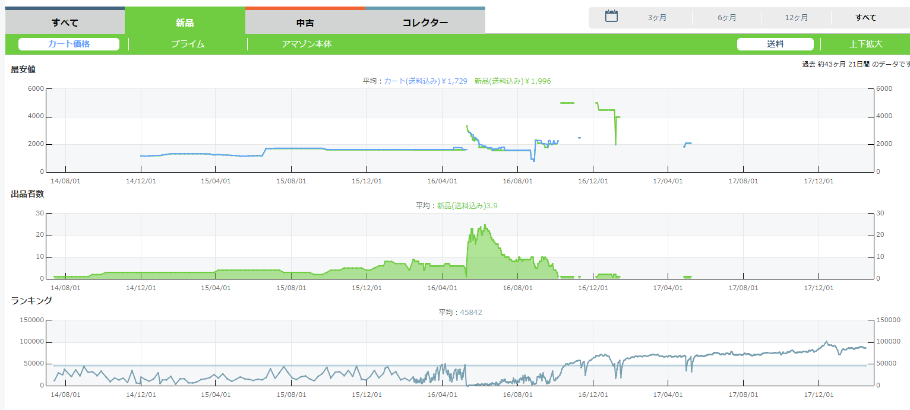The height and width of the screenshot is (410, 910).
Task: Select the 新品 tab
Action: (185, 23)
